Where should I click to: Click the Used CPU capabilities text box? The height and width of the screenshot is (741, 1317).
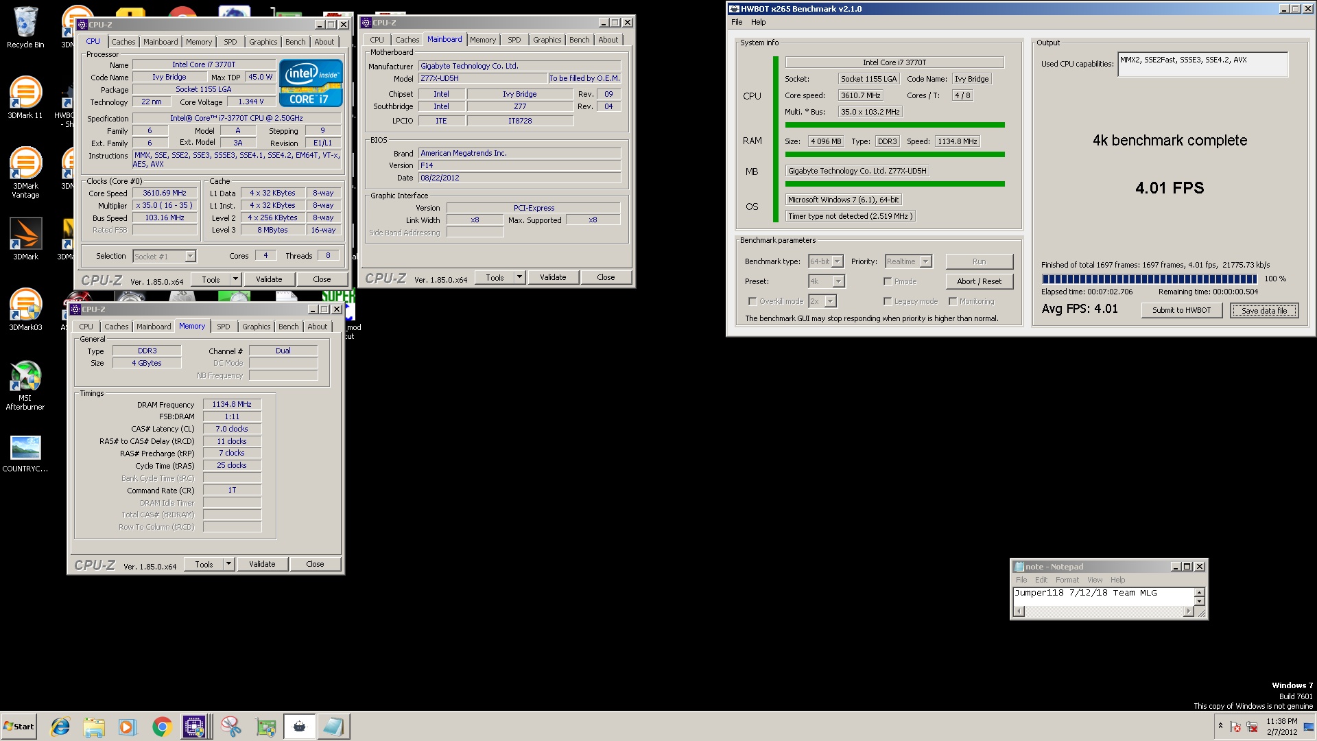(x=1202, y=64)
